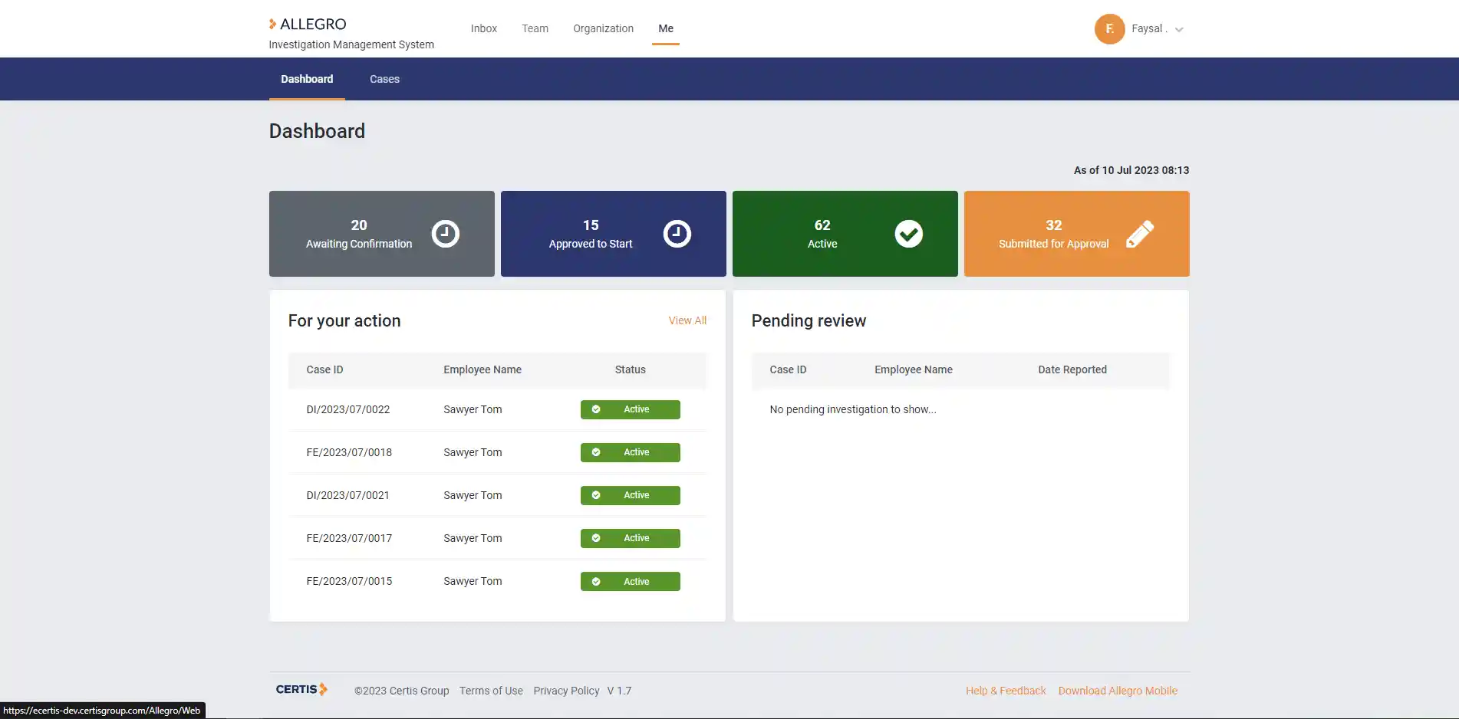Image resolution: width=1459 pixels, height=719 pixels.
Task: Click the Active badge for FE/2023/07/0018
Action: pyautogui.click(x=631, y=452)
